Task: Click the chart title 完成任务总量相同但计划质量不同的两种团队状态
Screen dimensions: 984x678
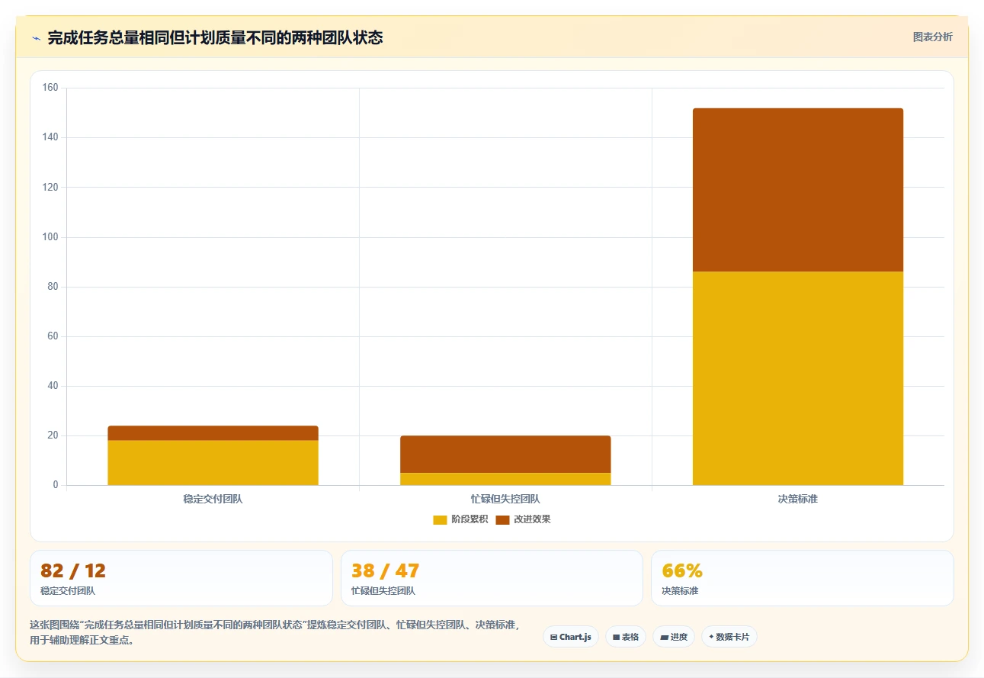Action: [x=215, y=37]
